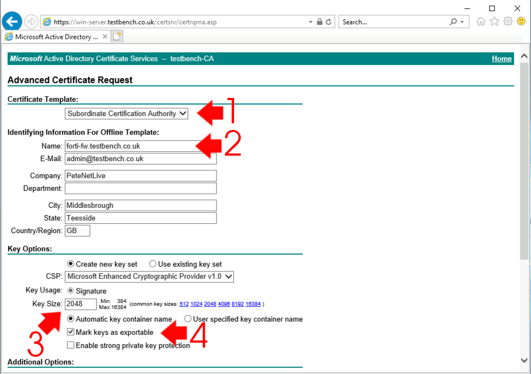Refresh the certificate request page
The height and width of the screenshot is (374, 531).
[x=328, y=21]
